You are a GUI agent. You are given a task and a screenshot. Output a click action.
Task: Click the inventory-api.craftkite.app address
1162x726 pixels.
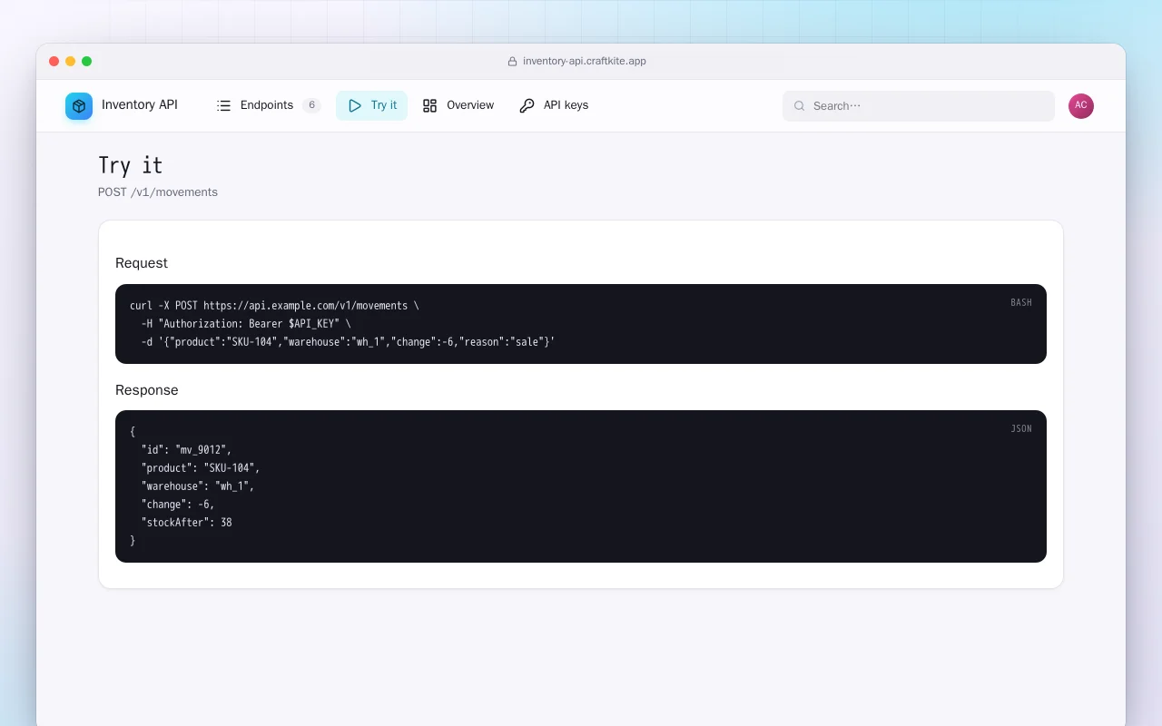click(x=585, y=62)
